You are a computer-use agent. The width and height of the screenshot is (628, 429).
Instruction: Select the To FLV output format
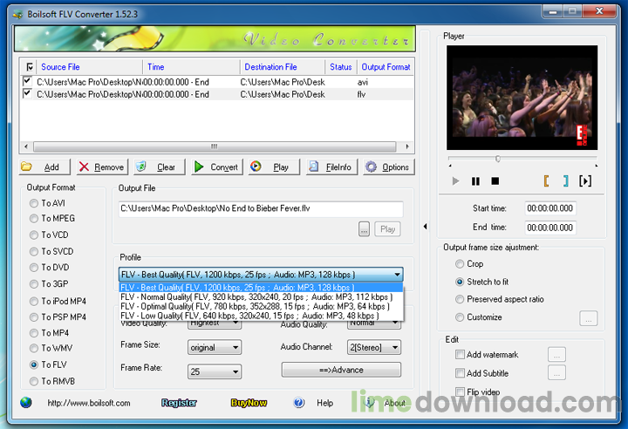[x=48, y=364]
